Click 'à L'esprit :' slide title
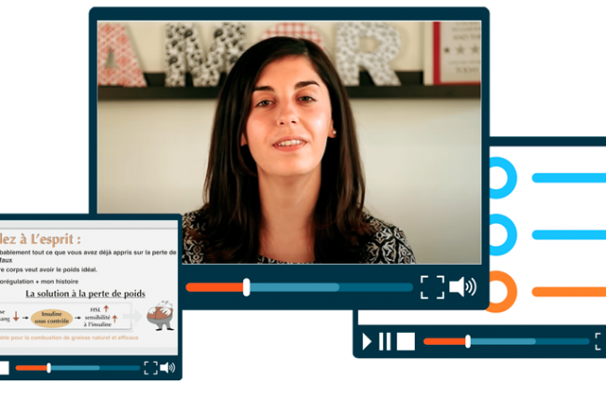The height and width of the screenshot is (398, 606). [x=50, y=240]
